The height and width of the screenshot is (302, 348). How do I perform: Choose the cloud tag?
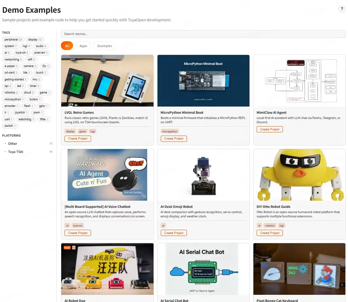coord(28,92)
